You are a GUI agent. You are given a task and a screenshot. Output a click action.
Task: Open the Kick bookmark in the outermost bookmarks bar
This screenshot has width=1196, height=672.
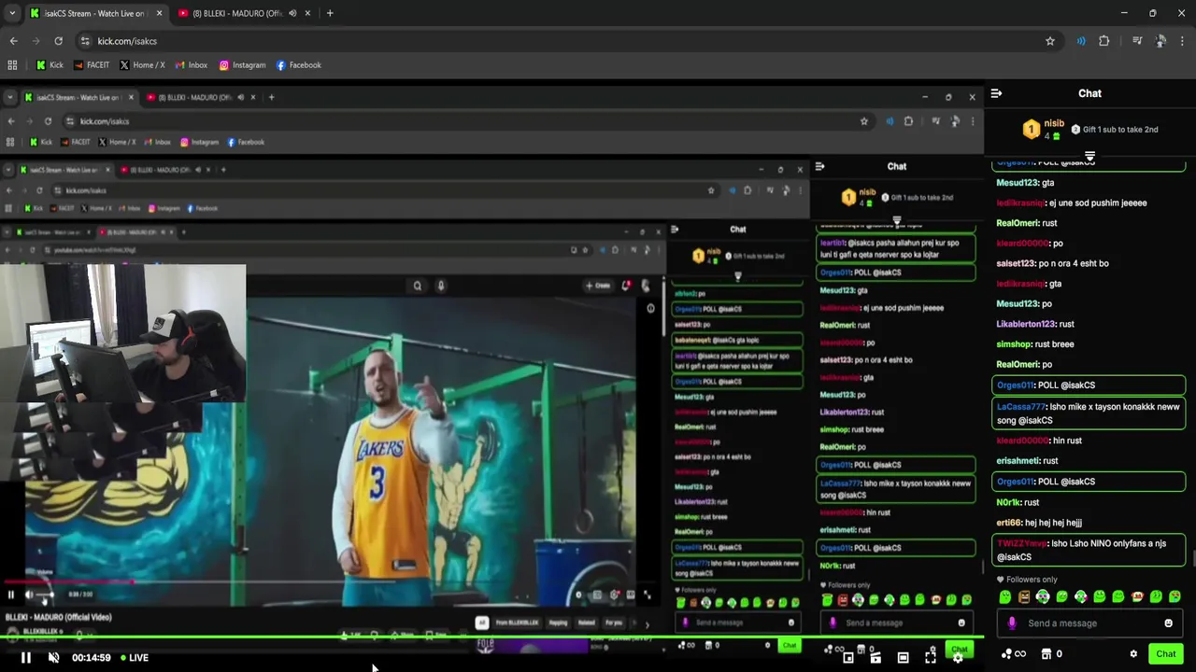pyautogui.click(x=50, y=65)
